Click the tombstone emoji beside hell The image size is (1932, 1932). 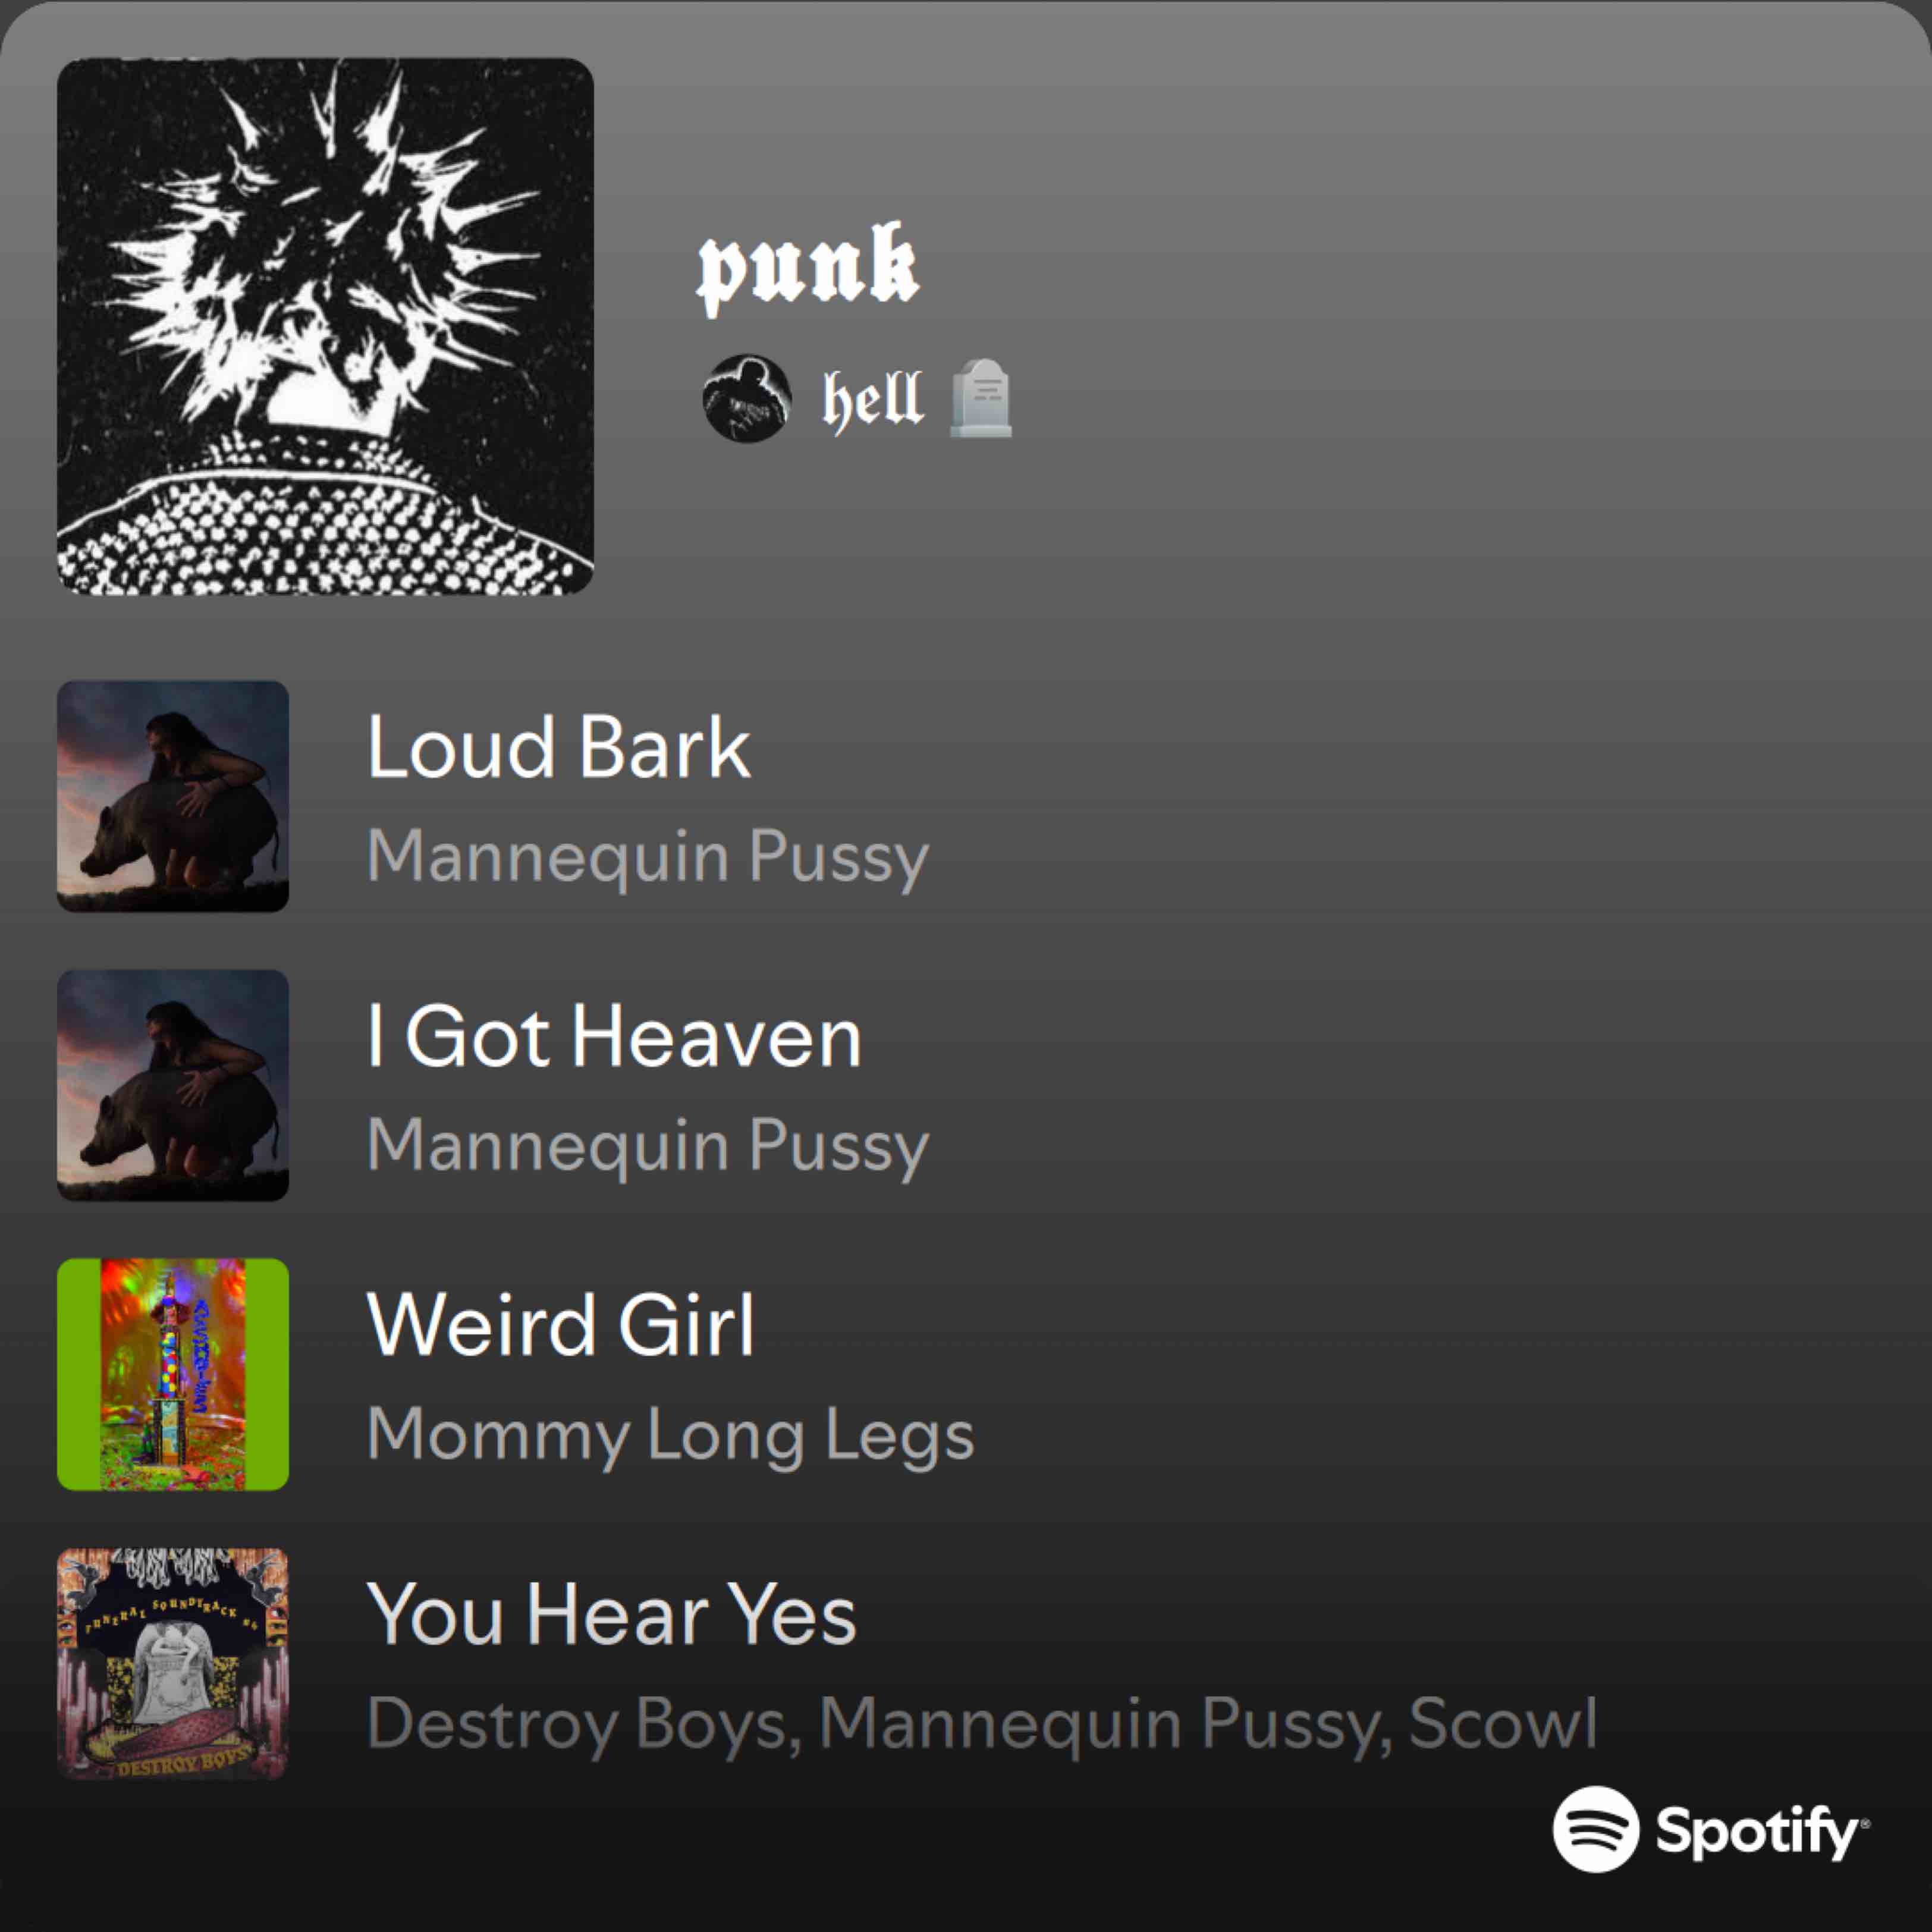tap(980, 398)
